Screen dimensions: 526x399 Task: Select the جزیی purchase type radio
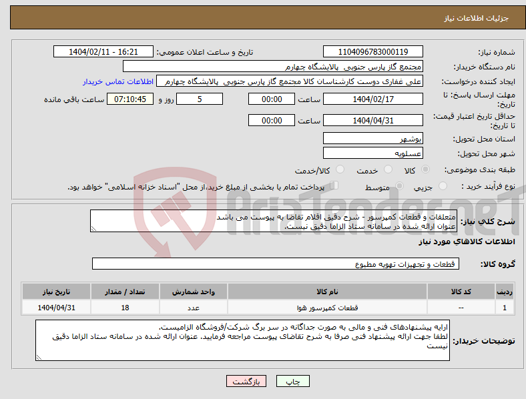tap(443, 186)
